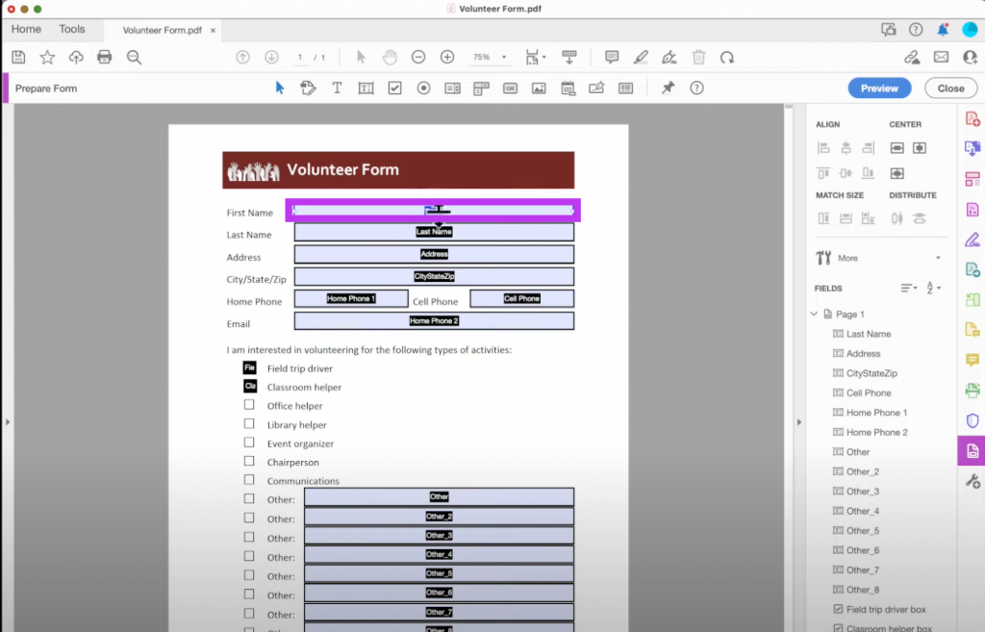
Task: Pin the toolbar to keep tool selected
Action: (667, 88)
